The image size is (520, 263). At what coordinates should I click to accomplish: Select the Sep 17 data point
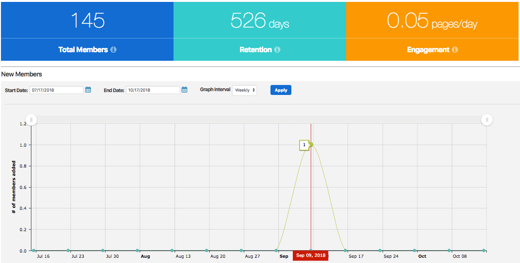(x=346, y=250)
